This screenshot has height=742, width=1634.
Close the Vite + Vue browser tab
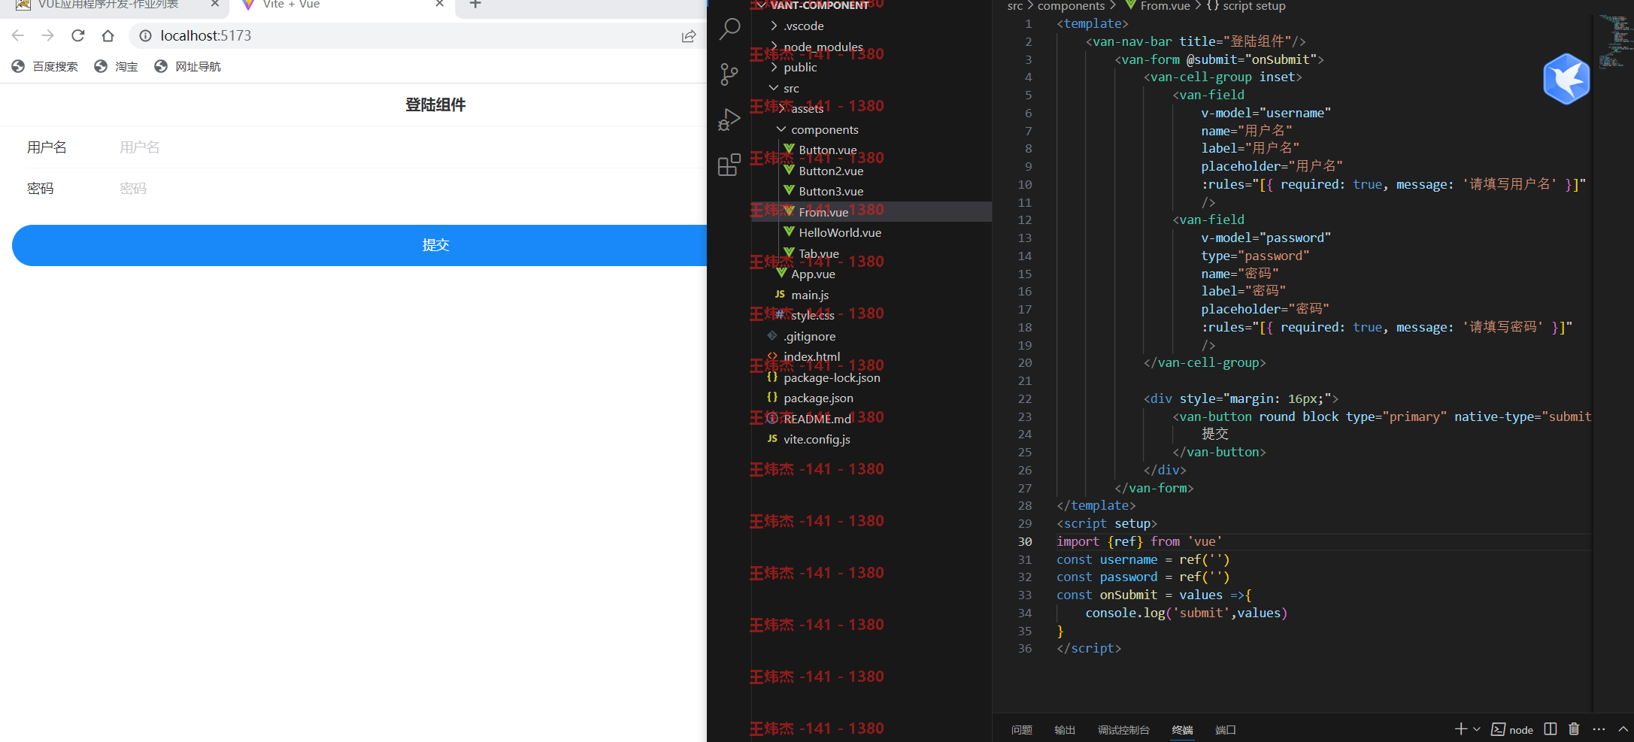coord(440,5)
